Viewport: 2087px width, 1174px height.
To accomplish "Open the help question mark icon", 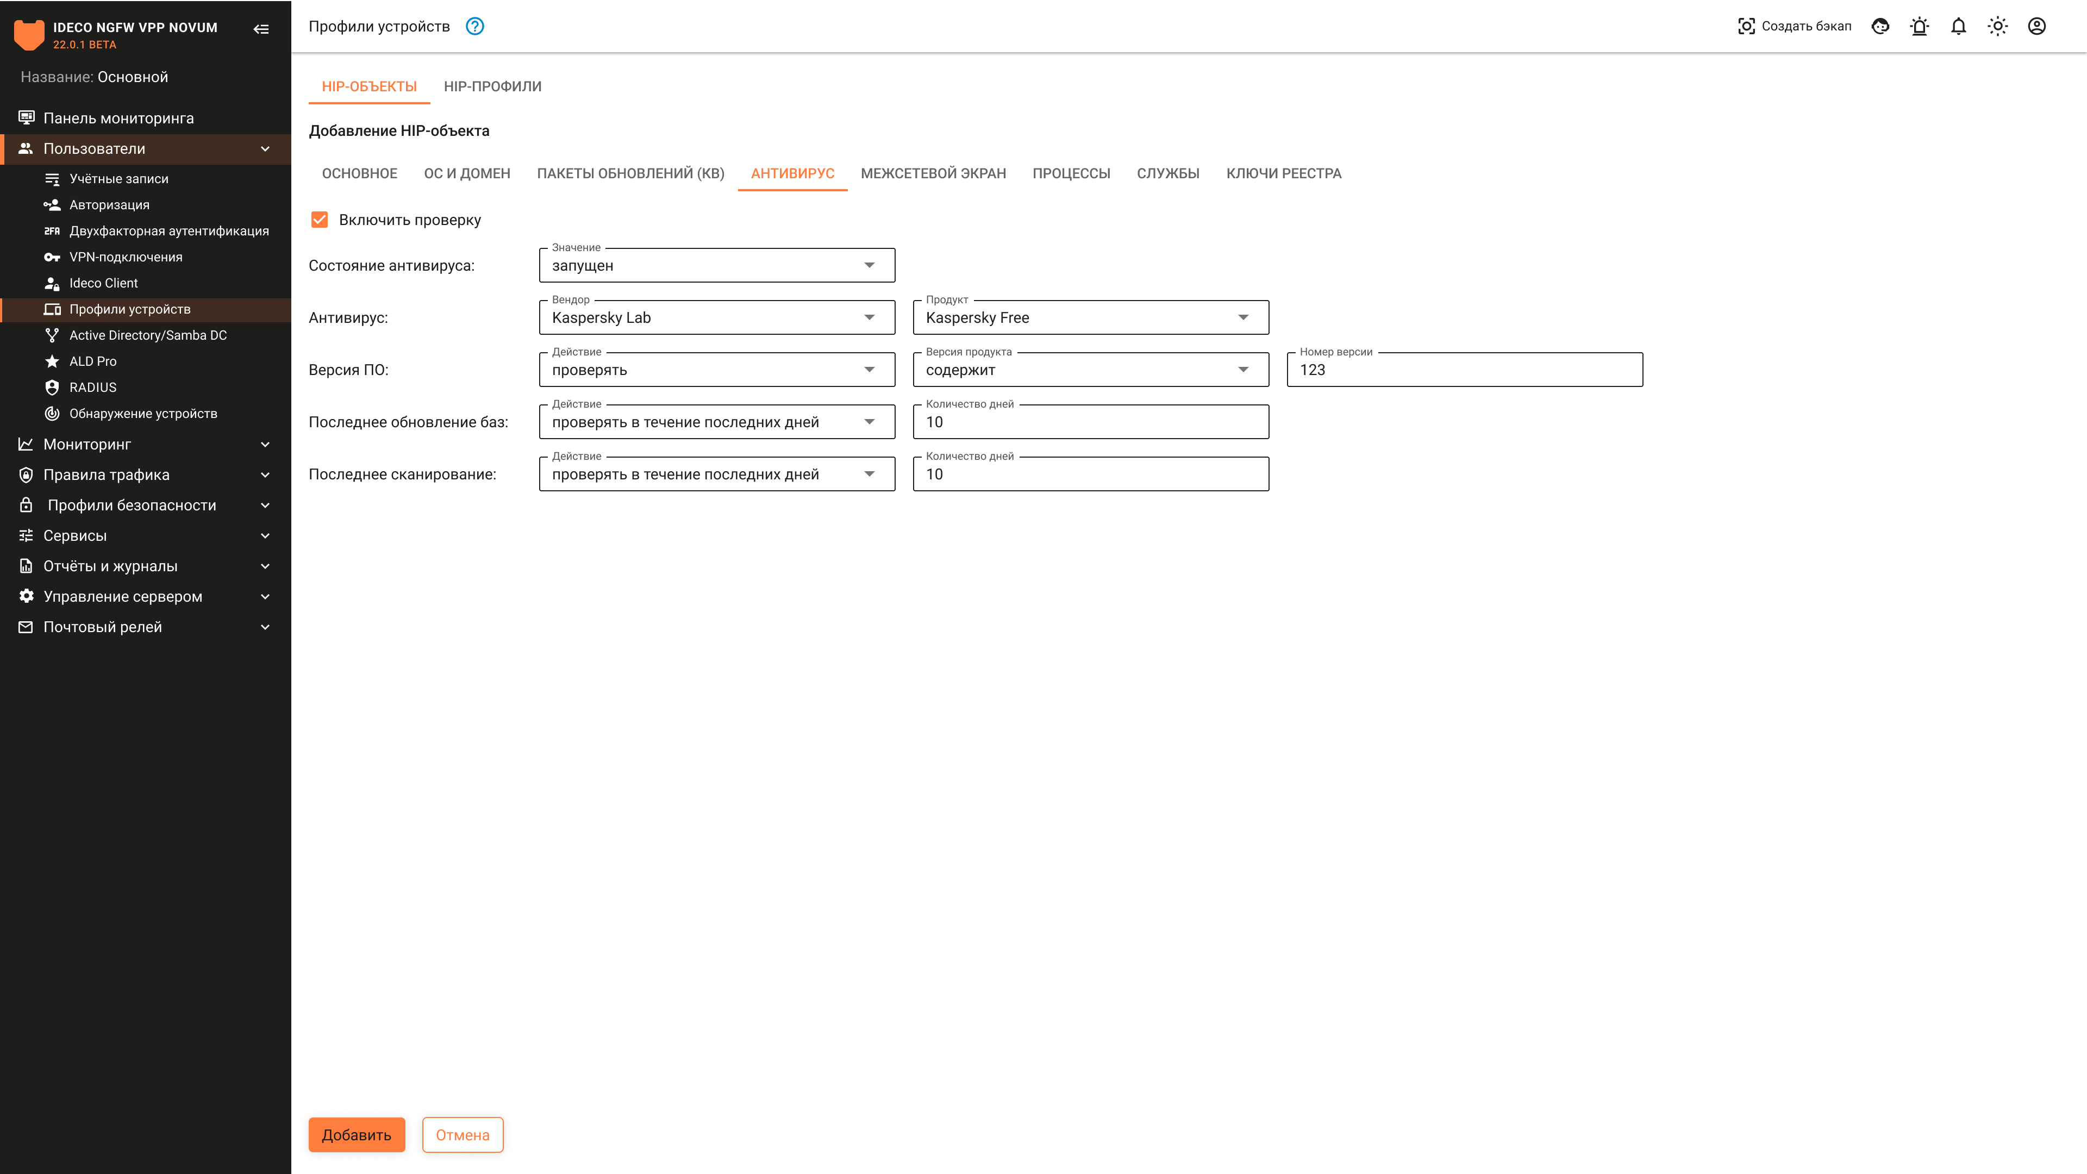I will click(x=475, y=27).
